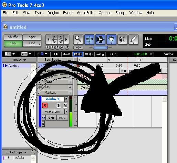
Task: Toggle Mirrored MIDI Editing button
Action: click(x=100, y=54)
